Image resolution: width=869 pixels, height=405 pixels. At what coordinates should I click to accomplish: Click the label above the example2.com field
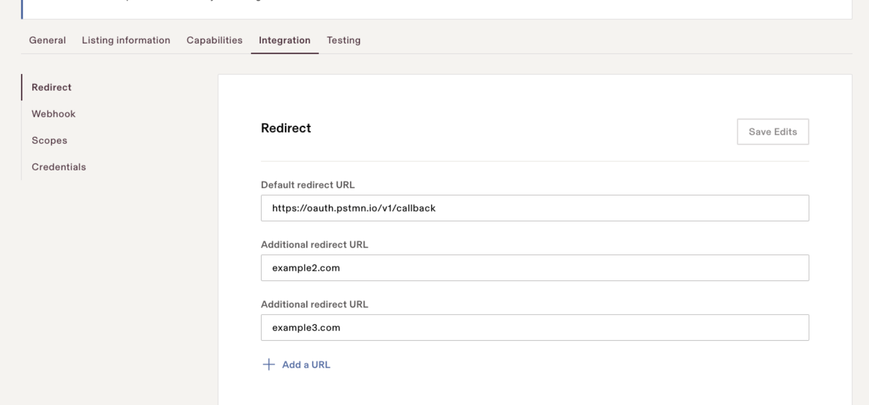pos(315,244)
